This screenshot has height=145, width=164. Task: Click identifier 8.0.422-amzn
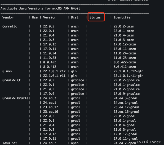point(125,62)
